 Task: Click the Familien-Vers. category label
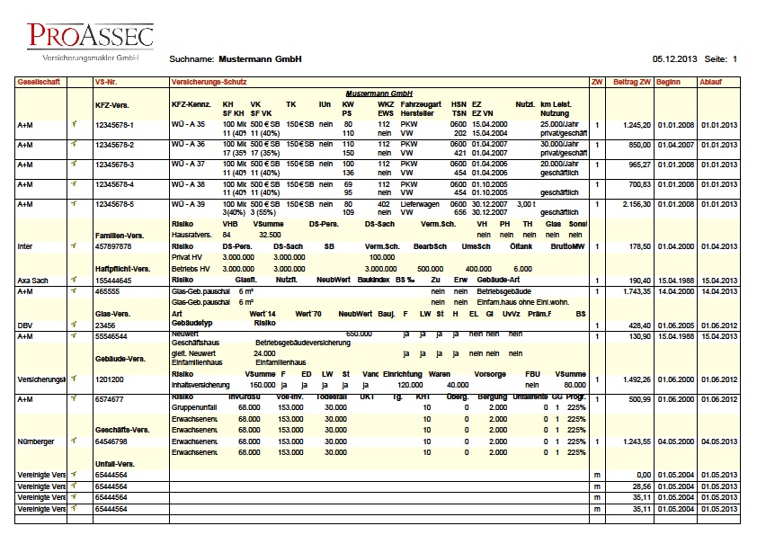pos(120,236)
